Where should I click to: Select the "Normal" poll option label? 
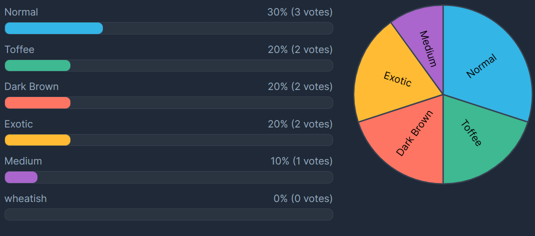pos(21,12)
